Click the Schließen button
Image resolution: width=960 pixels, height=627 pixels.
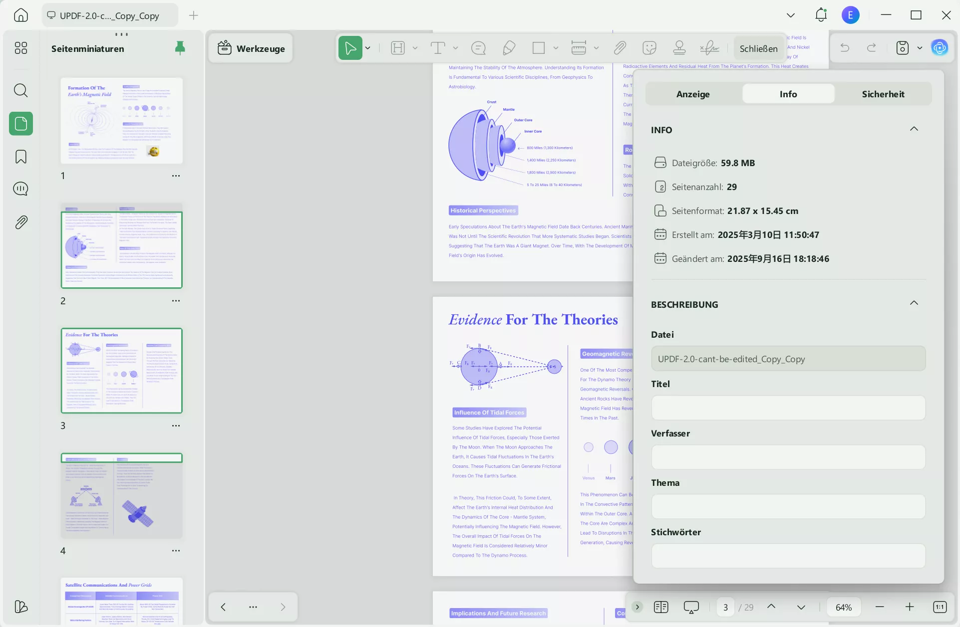click(x=758, y=48)
